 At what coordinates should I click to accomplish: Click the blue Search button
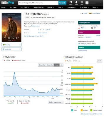(62, 3)
